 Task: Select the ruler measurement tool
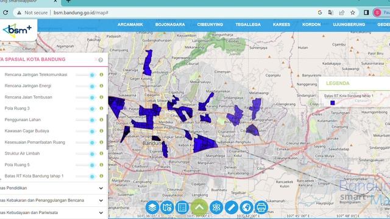[232, 207]
